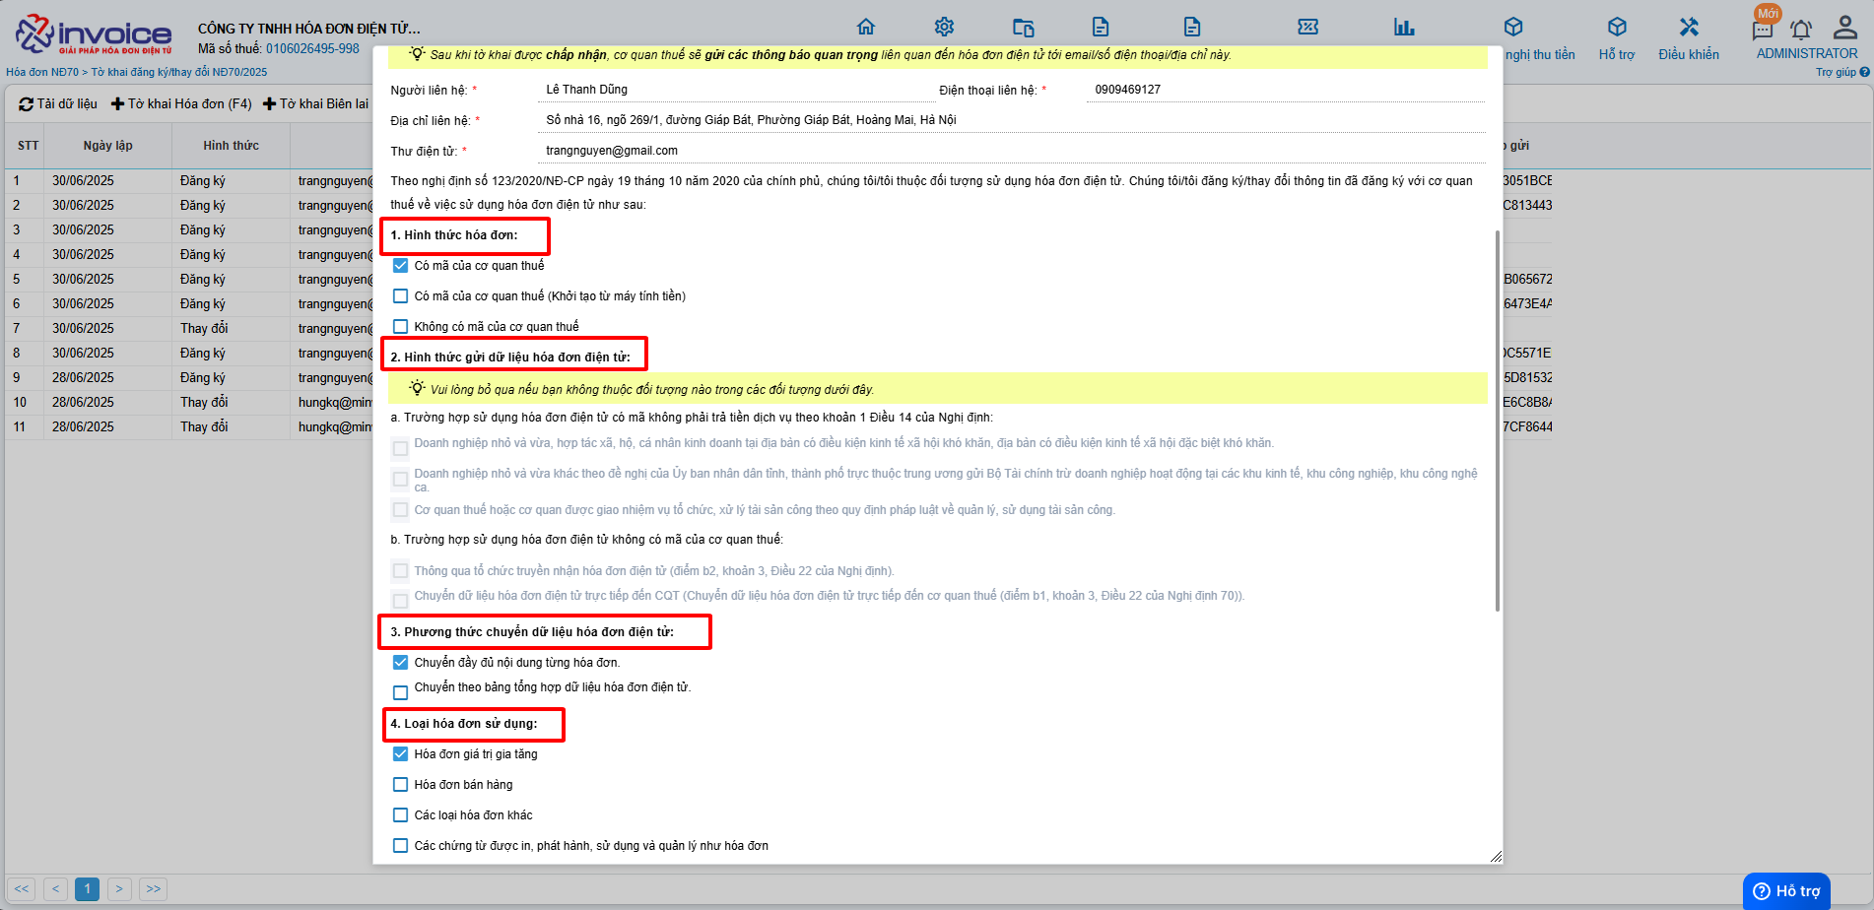1874x910 pixels.
Task: Click the 'Cơ quan thuế hoặc cơ quan được giao' checkbox
Action: [400, 509]
